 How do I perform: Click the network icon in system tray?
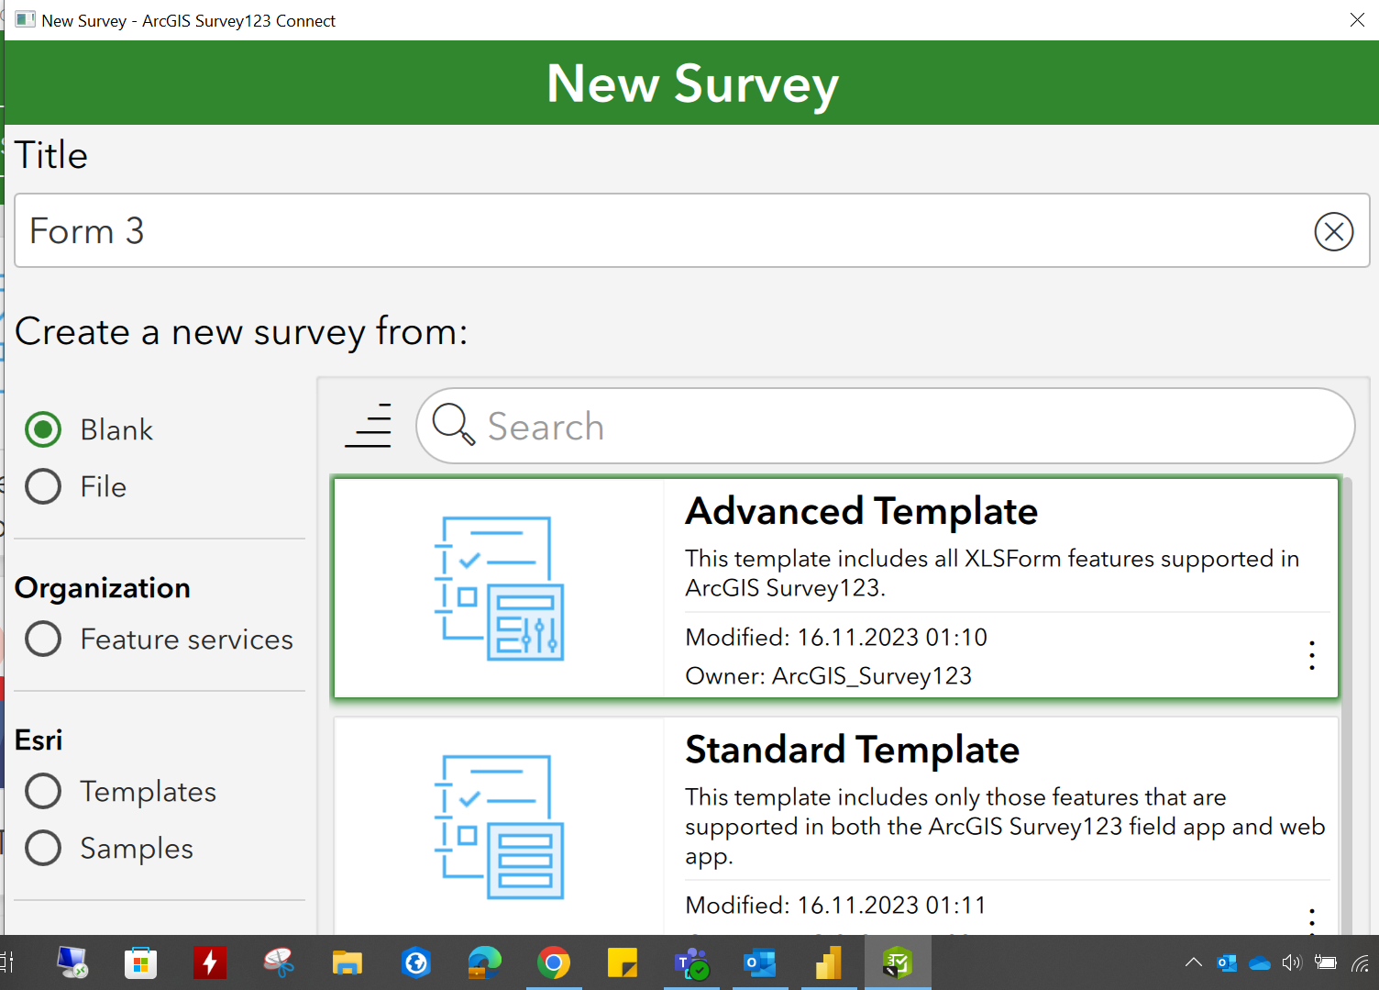pos(1360,962)
